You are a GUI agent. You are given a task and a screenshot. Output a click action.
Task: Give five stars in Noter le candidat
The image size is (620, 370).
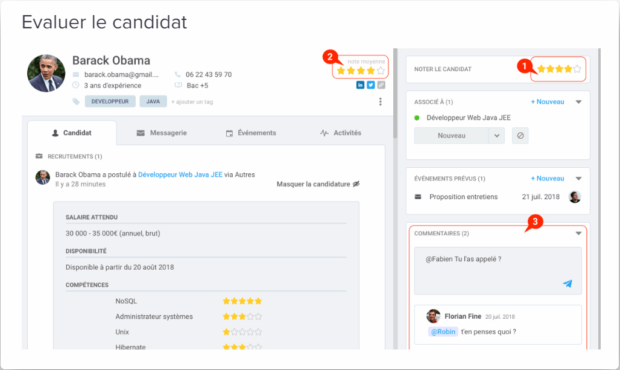click(576, 69)
